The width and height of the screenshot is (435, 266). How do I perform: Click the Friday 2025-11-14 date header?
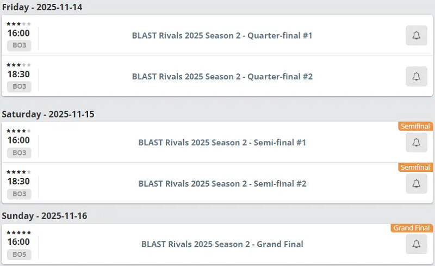pyautogui.click(x=42, y=7)
